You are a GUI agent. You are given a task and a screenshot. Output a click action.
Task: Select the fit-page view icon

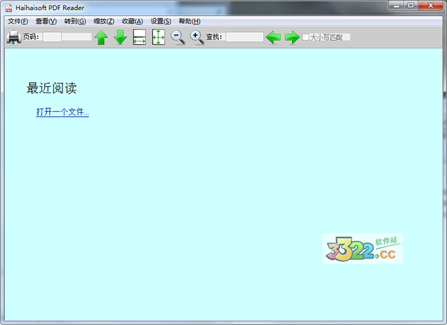[158, 37]
